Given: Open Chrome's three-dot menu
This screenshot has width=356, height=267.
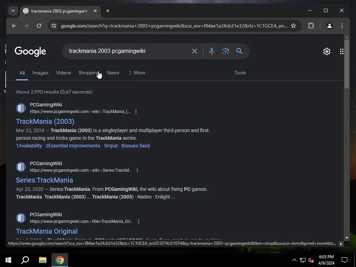Looking at the screenshot, I should coord(342,26).
